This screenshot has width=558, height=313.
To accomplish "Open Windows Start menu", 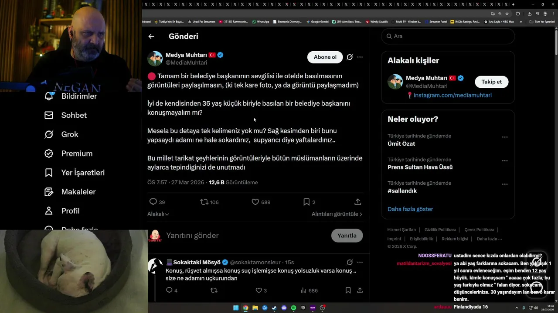I will pos(236,308).
